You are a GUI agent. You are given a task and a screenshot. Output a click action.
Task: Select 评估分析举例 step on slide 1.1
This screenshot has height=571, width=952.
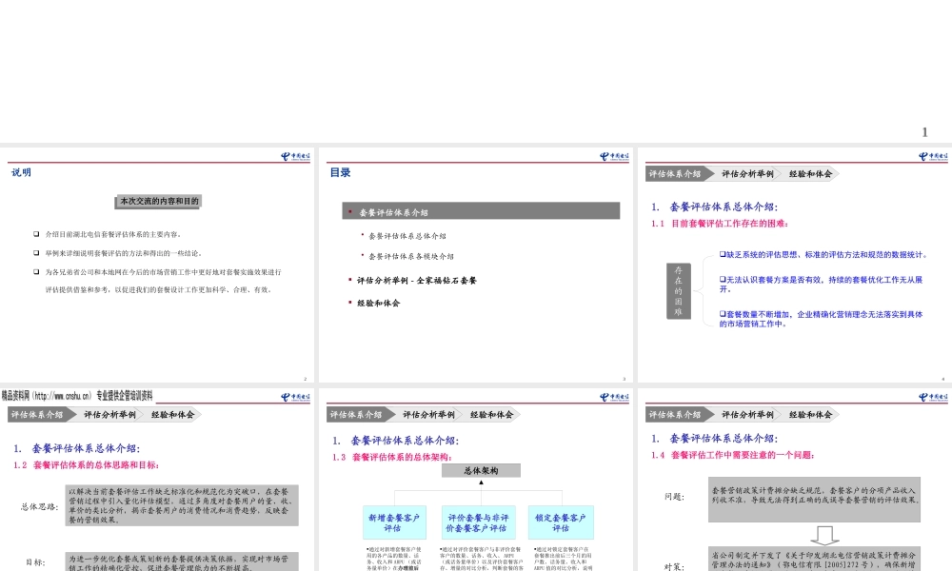[x=747, y=174]
